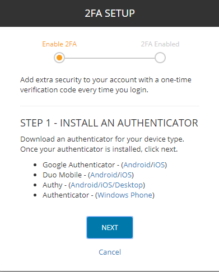Open Duo Mobile Android/iOS link
Image resolution: width=219 pixels, height=272 pixels.
coord(111,175)
